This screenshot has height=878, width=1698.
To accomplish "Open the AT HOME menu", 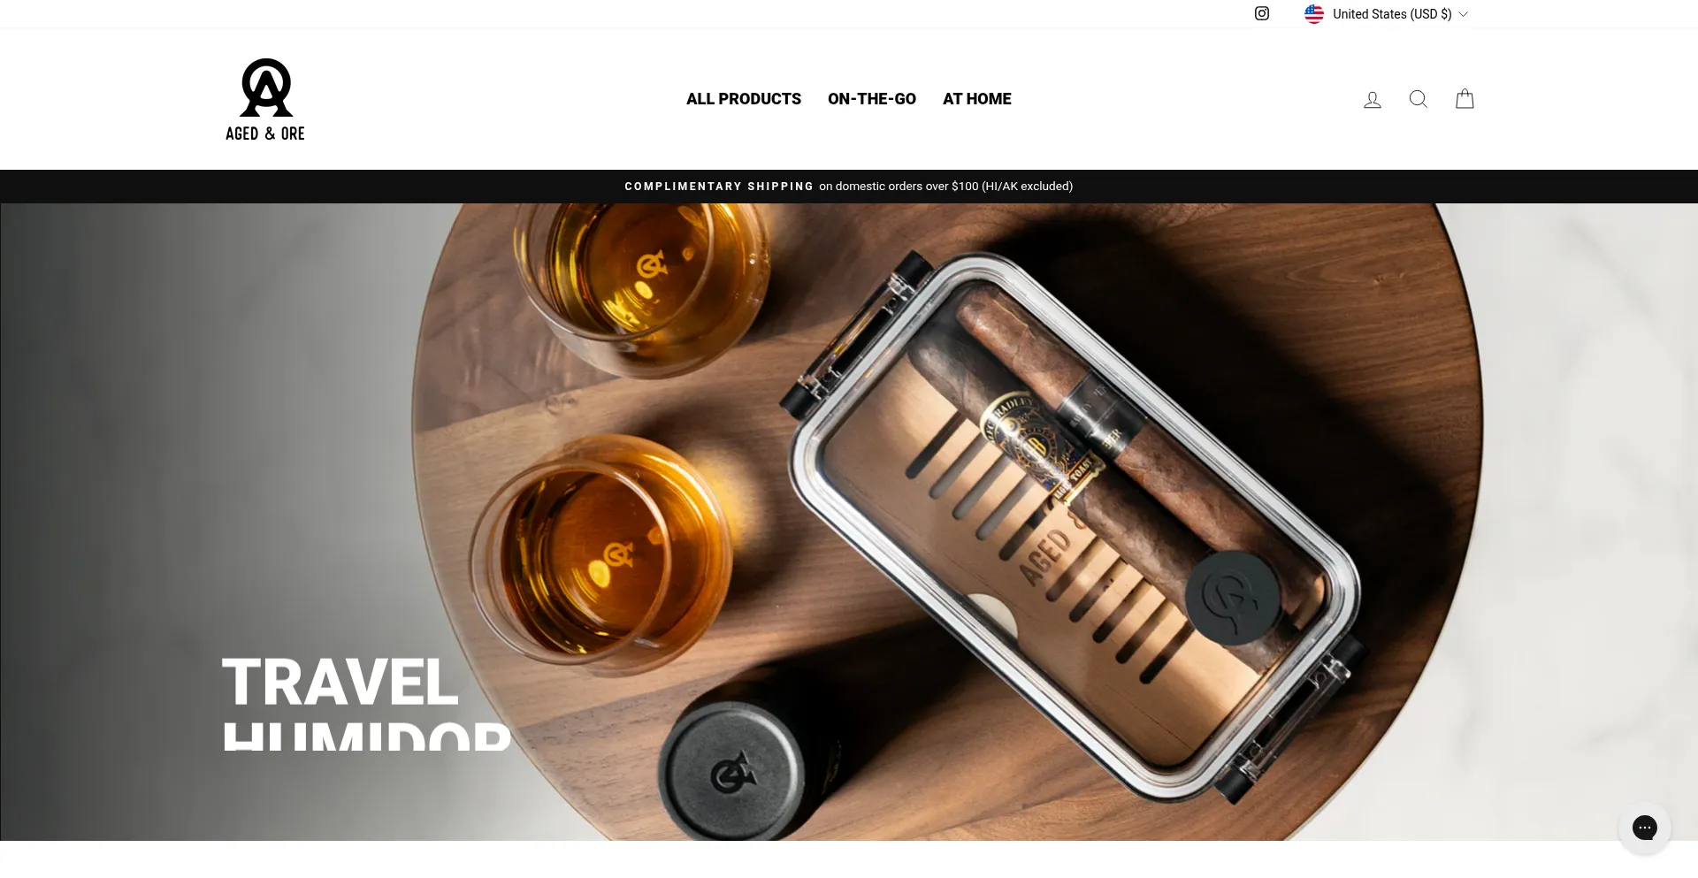I will click(x=977, y=99).
